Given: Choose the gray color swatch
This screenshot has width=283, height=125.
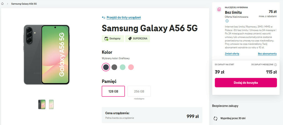Looking at the screenshot, I should 114,67.
